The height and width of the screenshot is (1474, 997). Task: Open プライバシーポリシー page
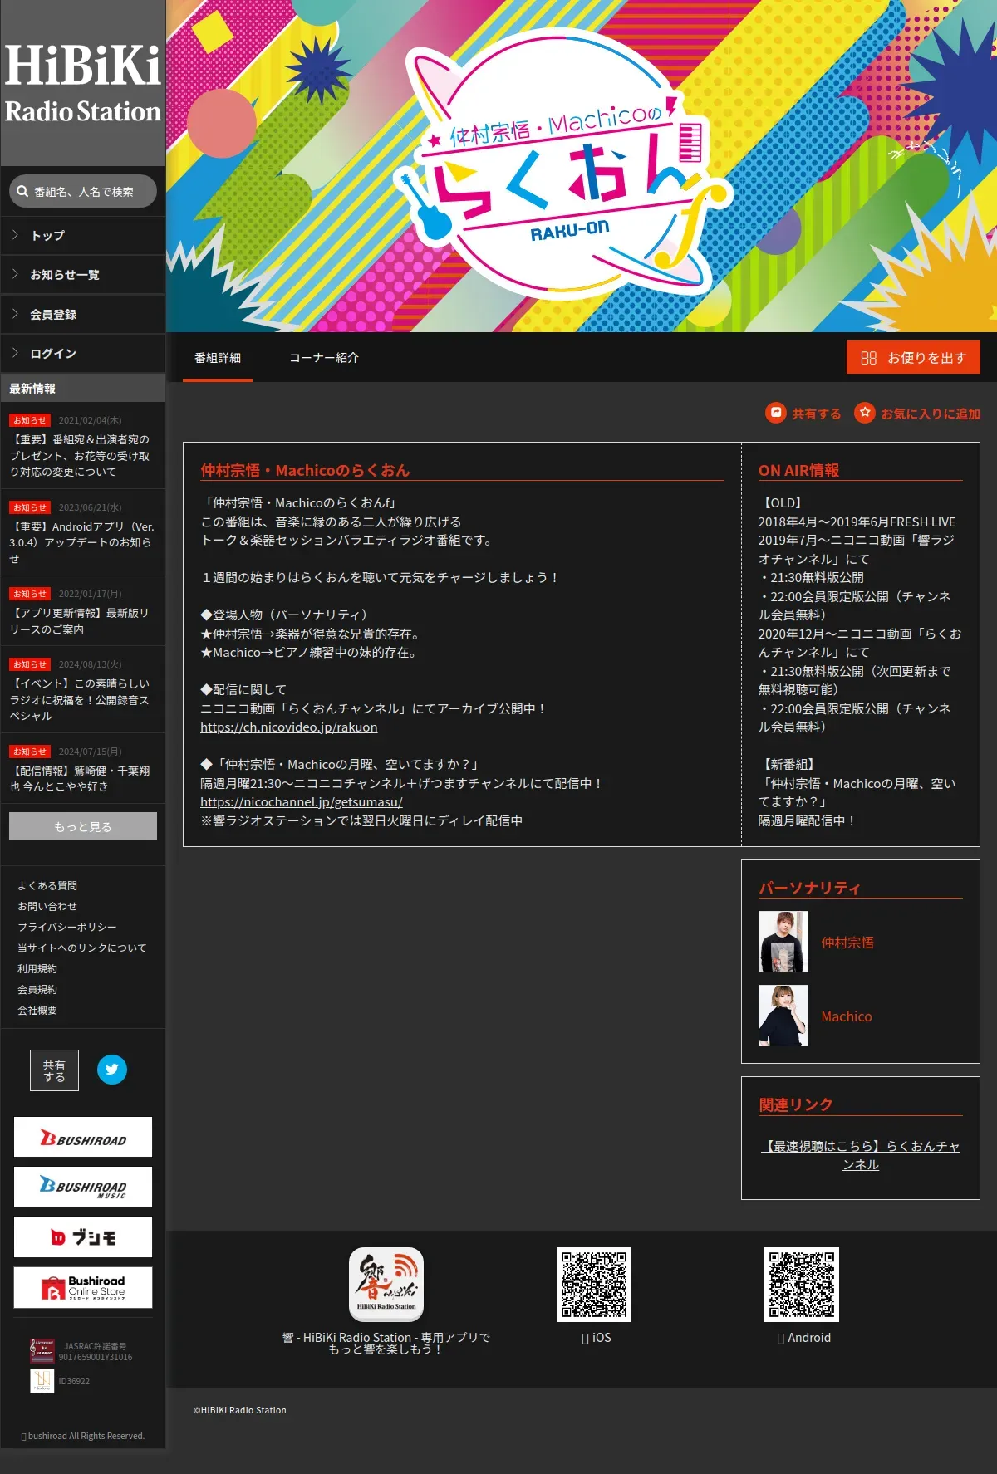point(67,928)
